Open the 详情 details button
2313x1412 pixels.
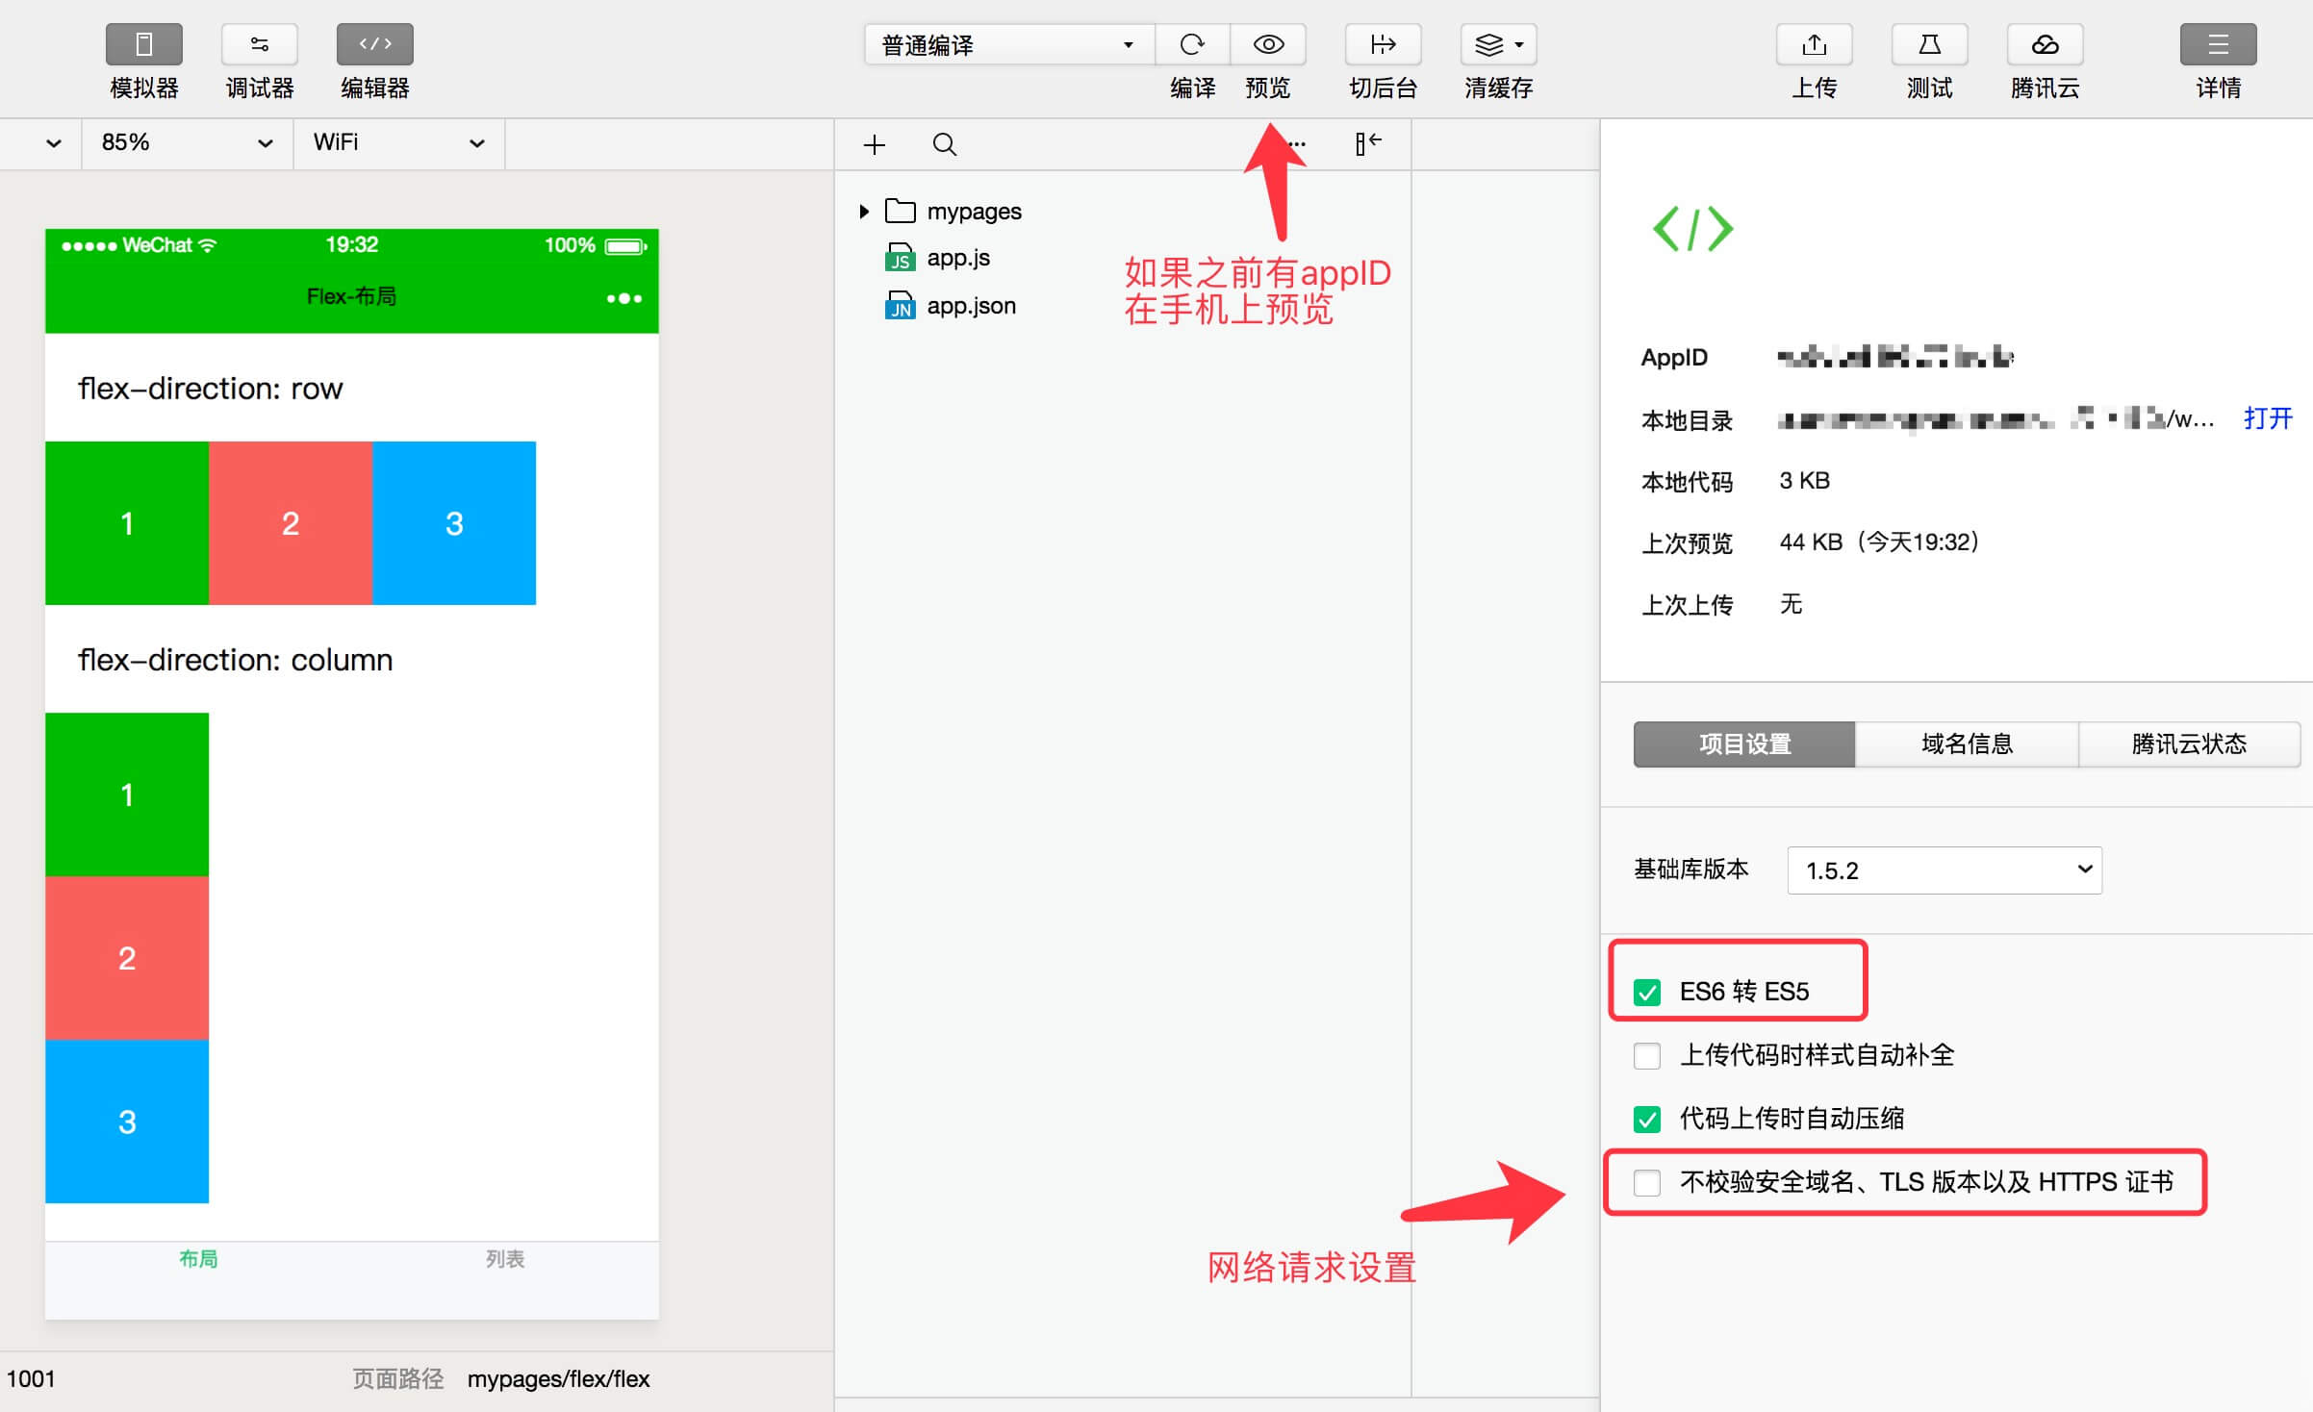[2218, 44]
